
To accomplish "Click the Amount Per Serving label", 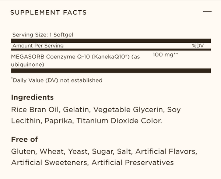I will (x=38, y=46).
